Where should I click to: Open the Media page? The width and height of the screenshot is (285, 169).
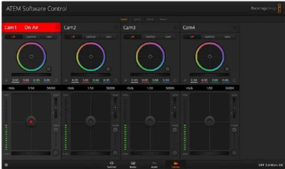pos(133,165)
